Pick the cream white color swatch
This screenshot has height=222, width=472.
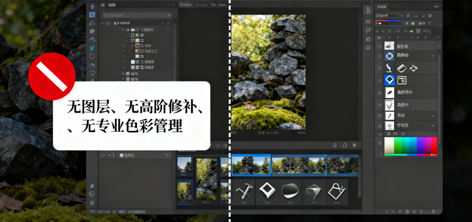pyautogui.click(x=389, y=145)
